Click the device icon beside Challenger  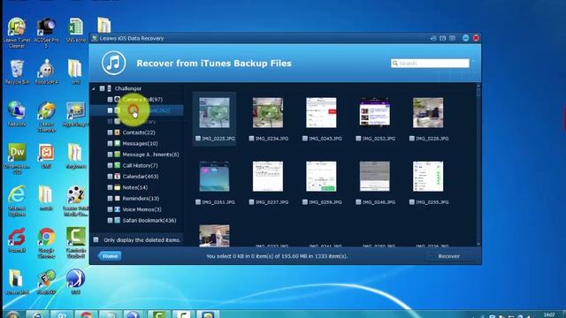(110, 88)
